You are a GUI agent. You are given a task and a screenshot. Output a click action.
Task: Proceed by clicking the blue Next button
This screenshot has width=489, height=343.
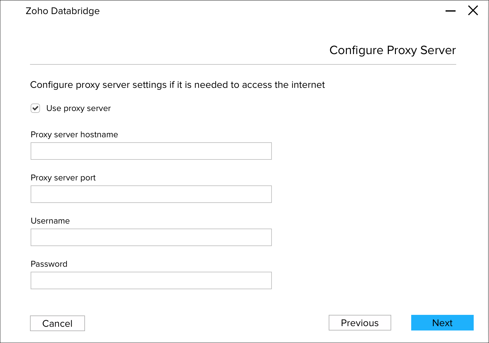point(442,323)
